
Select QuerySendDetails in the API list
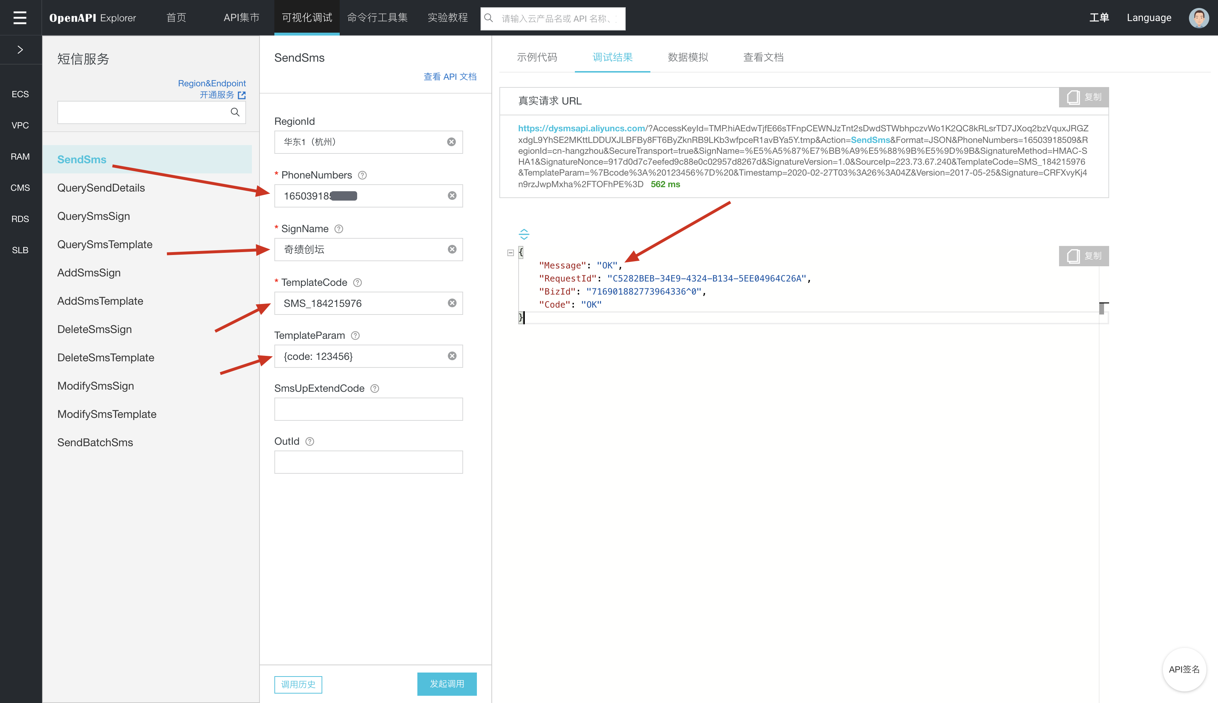(101, 188)
